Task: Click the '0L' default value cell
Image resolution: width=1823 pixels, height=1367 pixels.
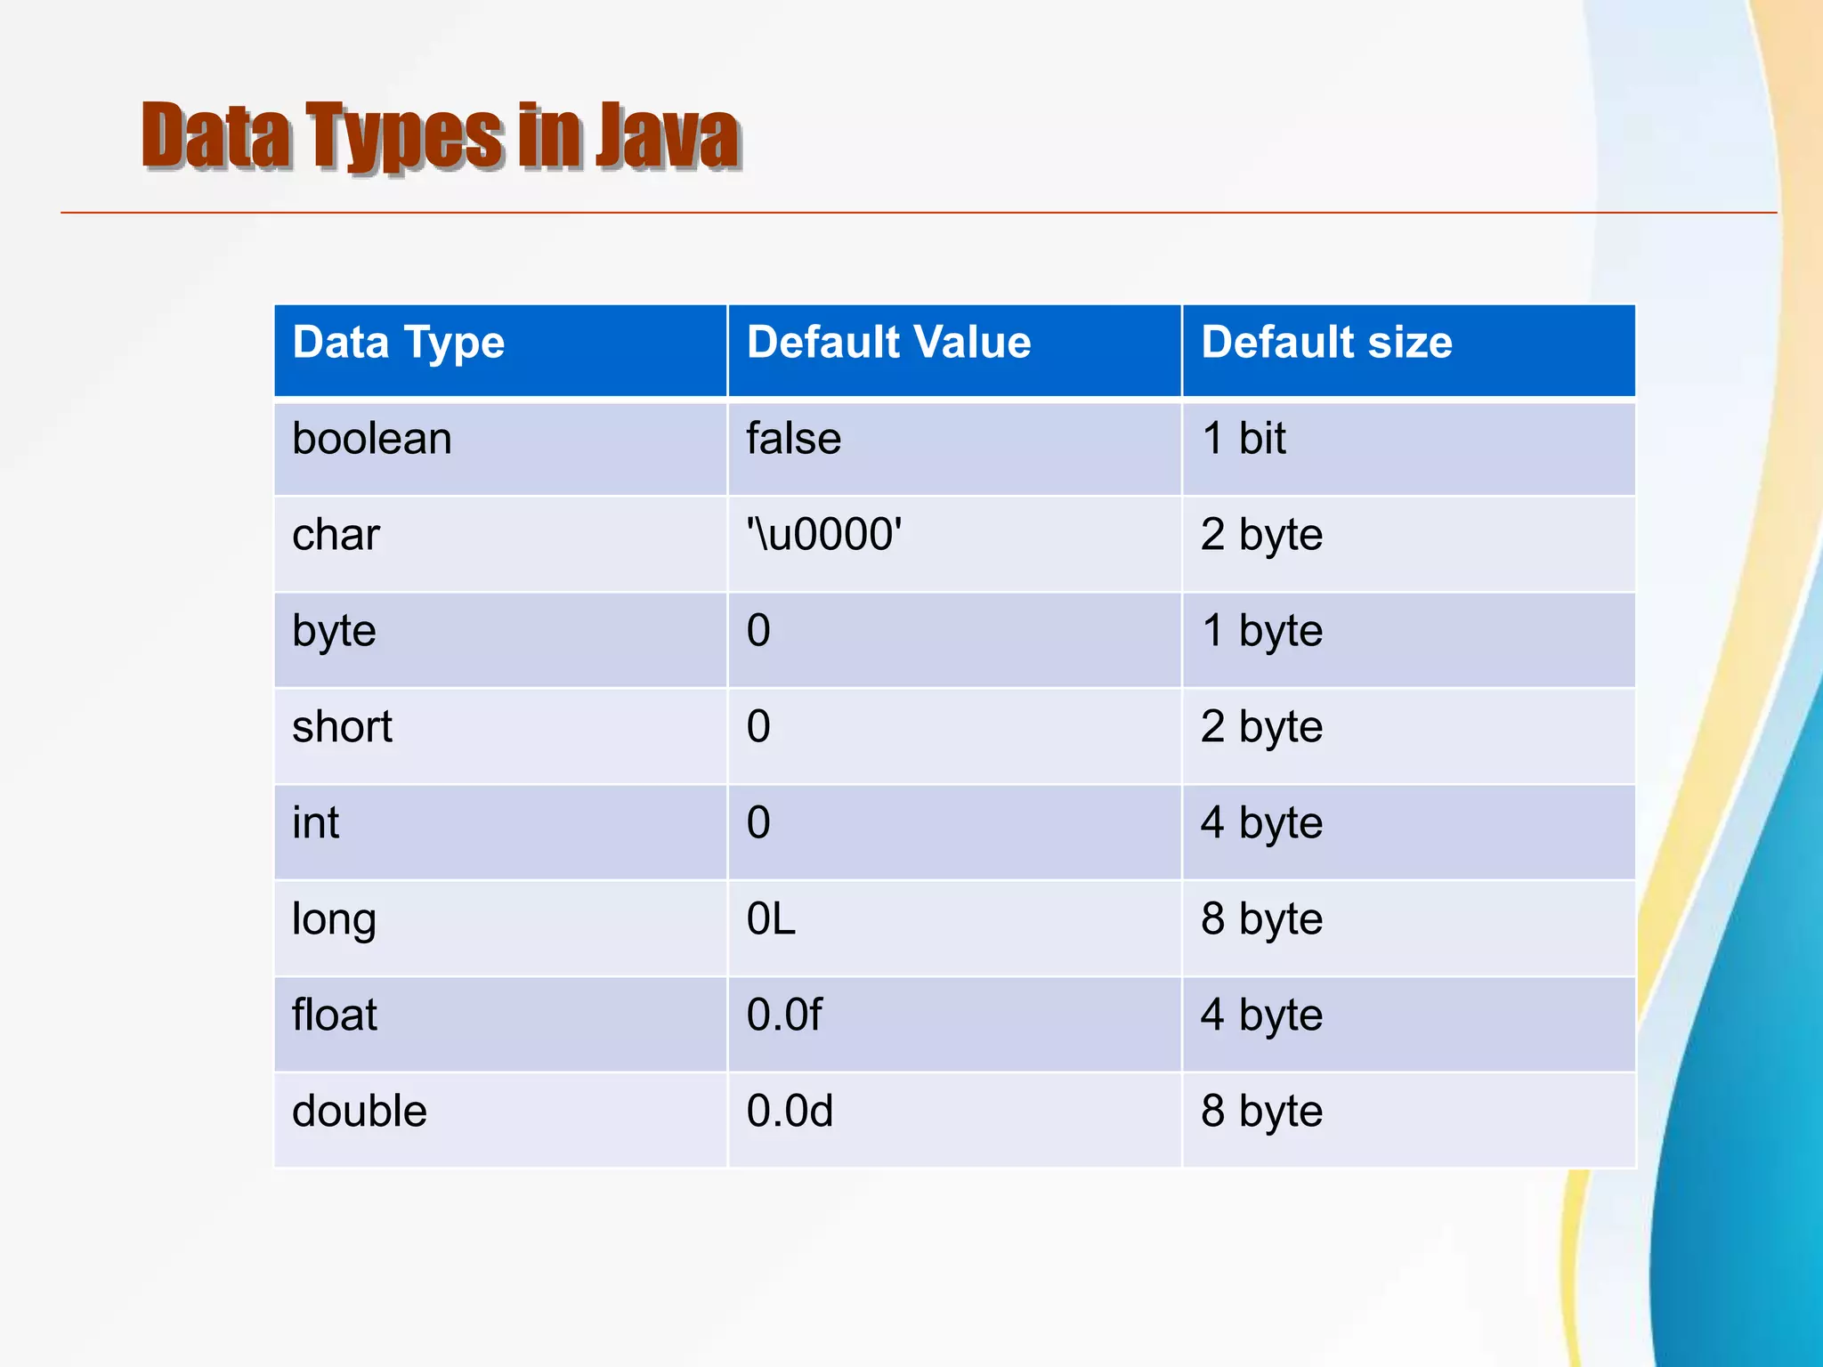Action: click(771, 919)
